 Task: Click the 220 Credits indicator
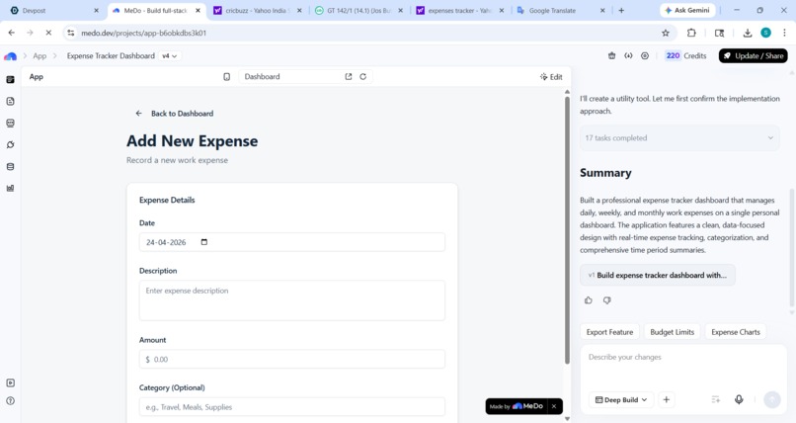[x=685, y=56]
